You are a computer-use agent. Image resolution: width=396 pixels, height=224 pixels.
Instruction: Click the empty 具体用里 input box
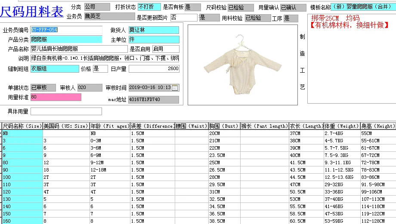66,111
